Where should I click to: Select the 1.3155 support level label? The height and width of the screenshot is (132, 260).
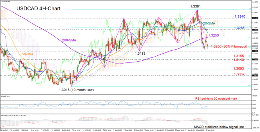click(x=238, y=56)
